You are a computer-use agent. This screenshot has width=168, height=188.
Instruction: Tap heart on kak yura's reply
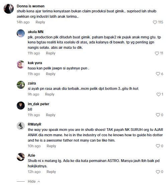coord(158,74)
